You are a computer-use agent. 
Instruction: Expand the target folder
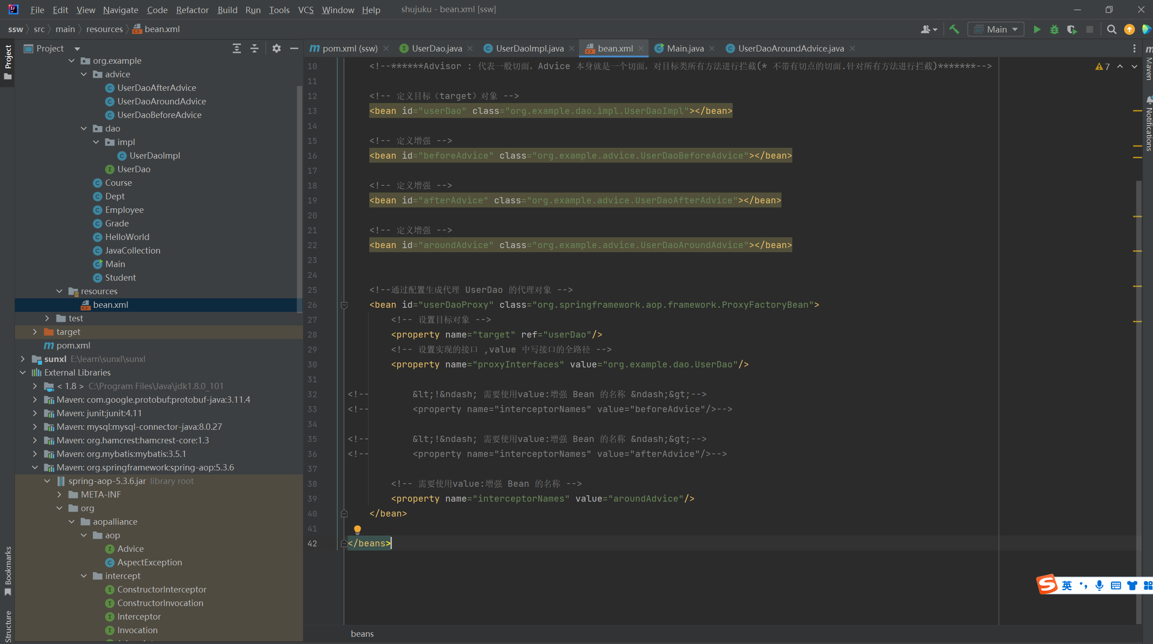(35, 332)
